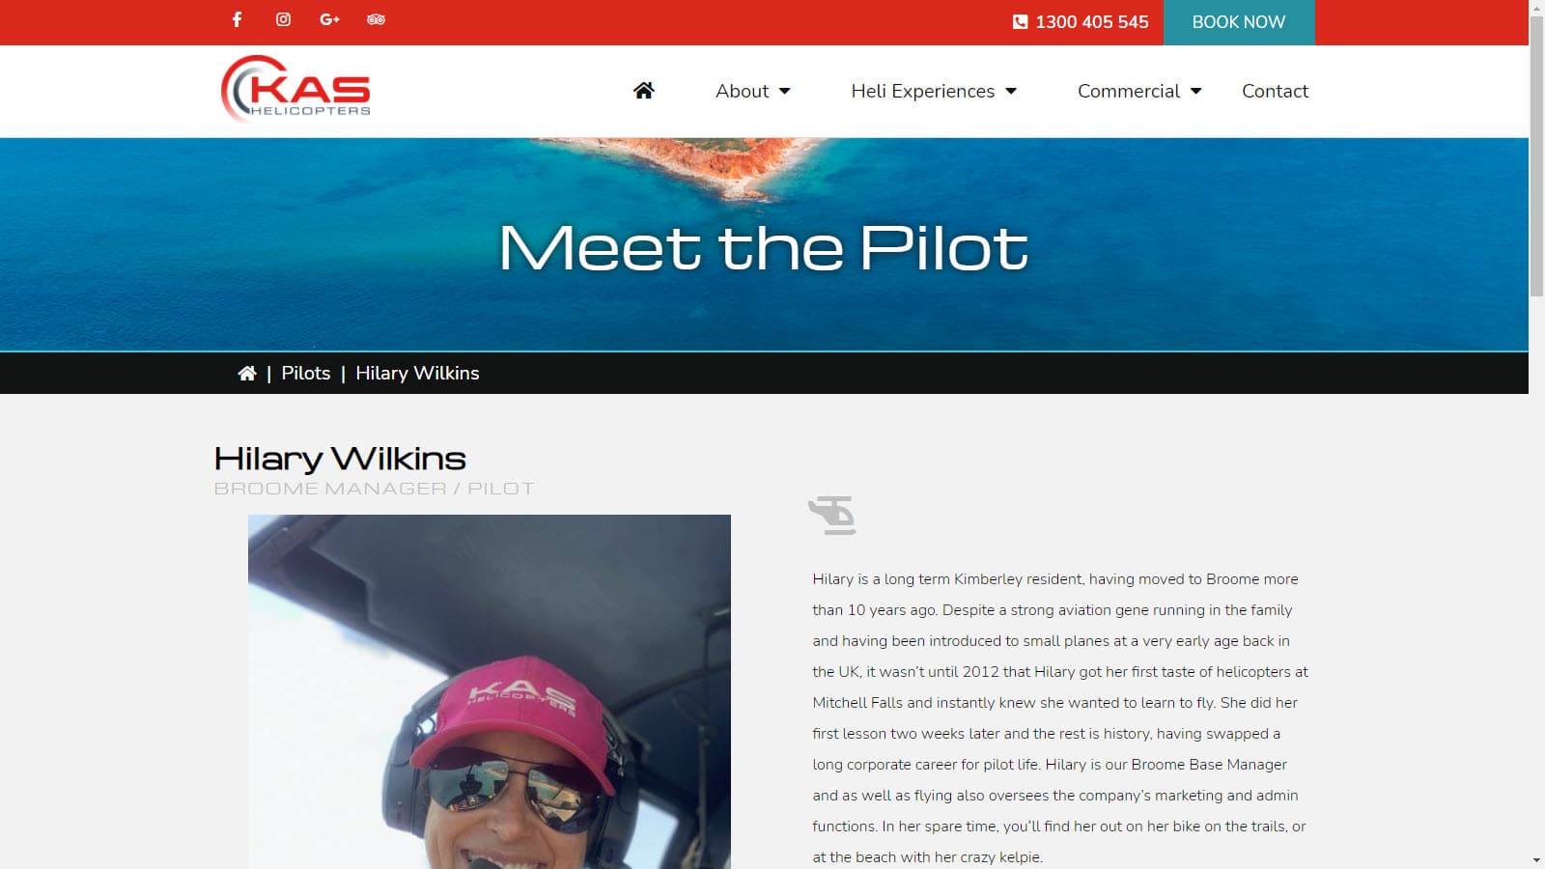Open the Facebook social icon
Screen dimensions: 1545x869
(x=237, y=19)
